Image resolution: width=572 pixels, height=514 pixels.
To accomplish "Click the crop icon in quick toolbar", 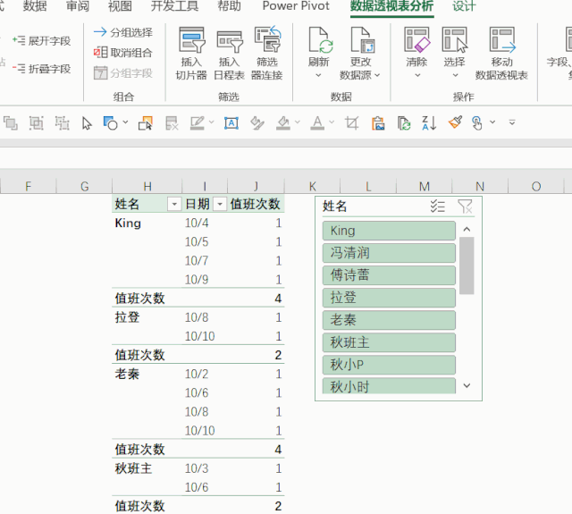I will [x=352, y=123].
